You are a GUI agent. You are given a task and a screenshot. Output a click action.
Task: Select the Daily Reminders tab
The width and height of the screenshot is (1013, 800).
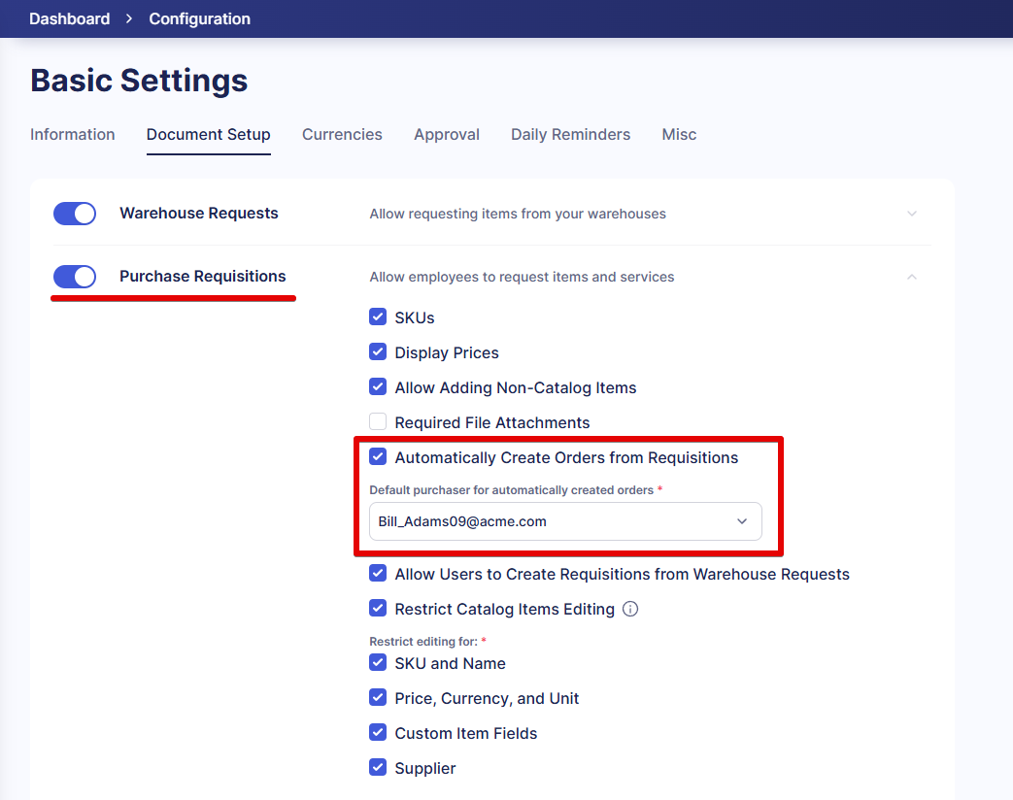coord(570,135)
